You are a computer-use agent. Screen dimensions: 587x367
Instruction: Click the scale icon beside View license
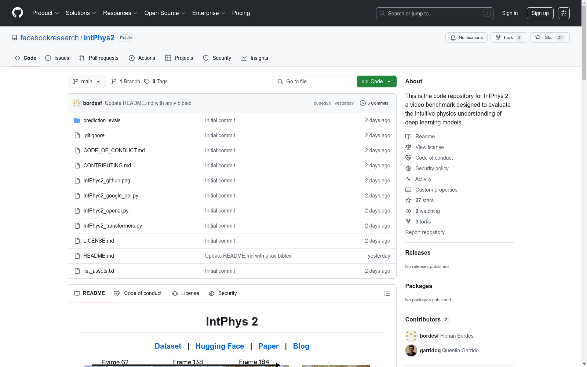click(408, 147)
